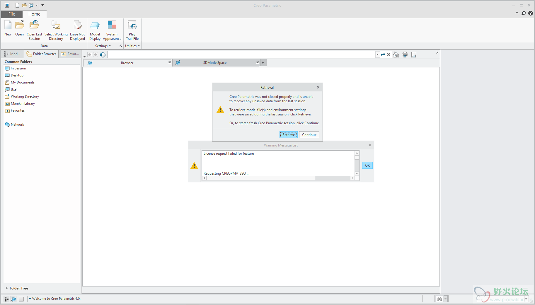Close the Browser tab
535x305 pixels.
[170, 62]
